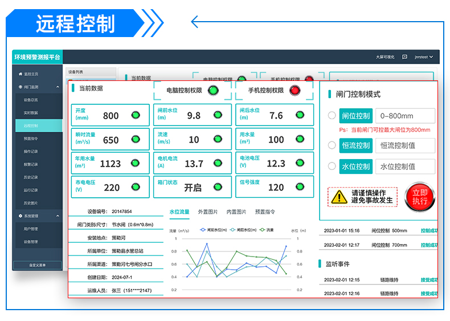Image resolution: width=450 pixels, height=321 pixels.
Task: Click the 监控主页 home icon in sidebar
Action: pos(21,74)
